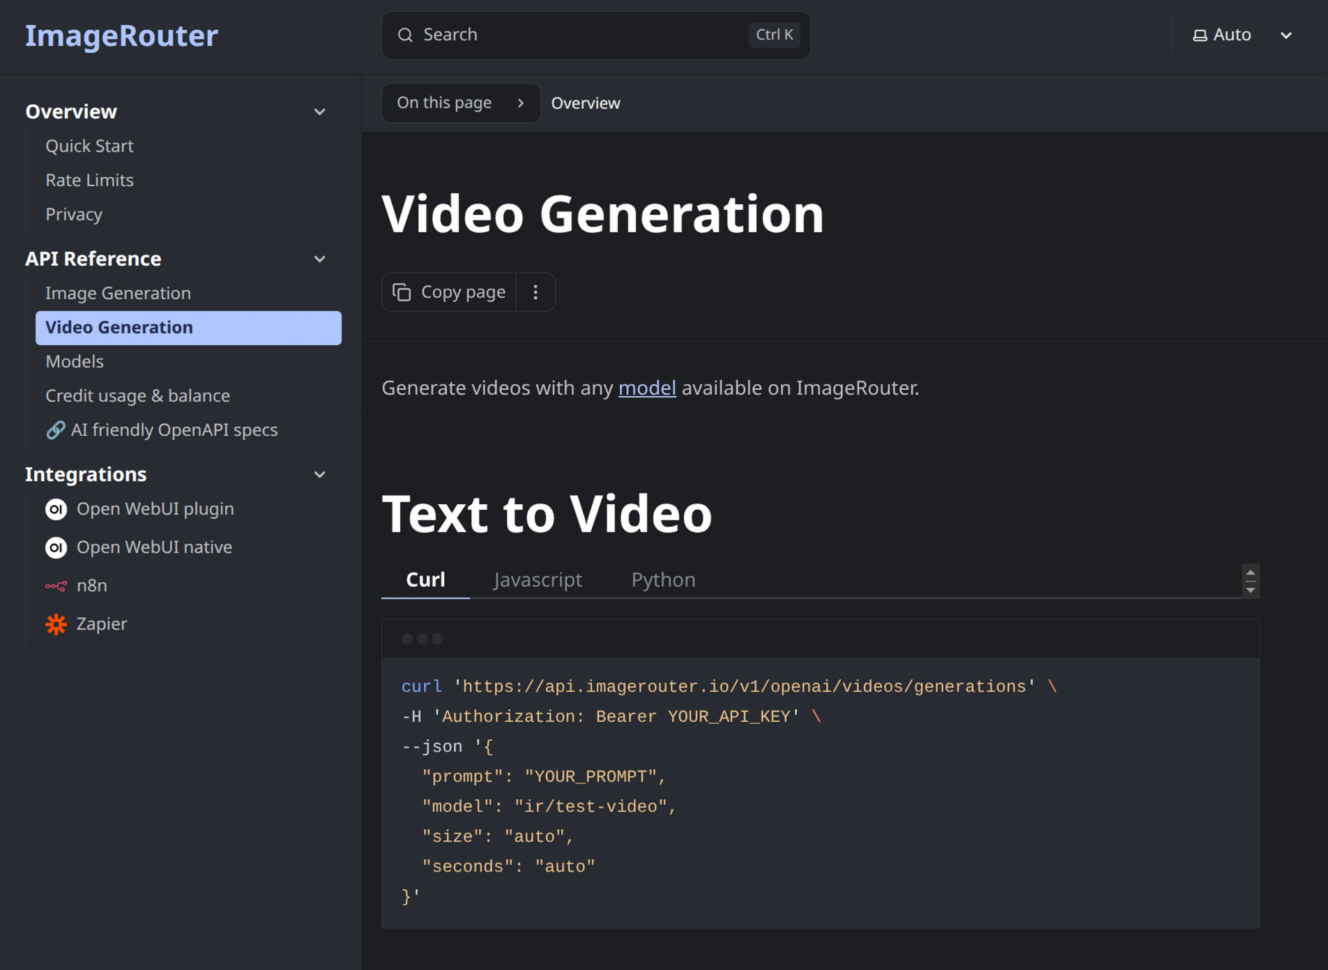This screenshot has width=1328, height=970.
Task: Open the Auto theme dropdown
Action: (x=1286, y=36)
